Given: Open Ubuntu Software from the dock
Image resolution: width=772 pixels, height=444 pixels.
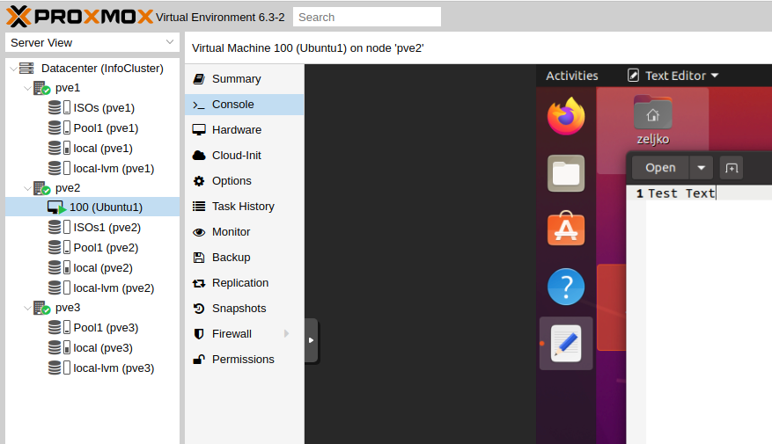Looking at the screenshot, I should (566, 229).
